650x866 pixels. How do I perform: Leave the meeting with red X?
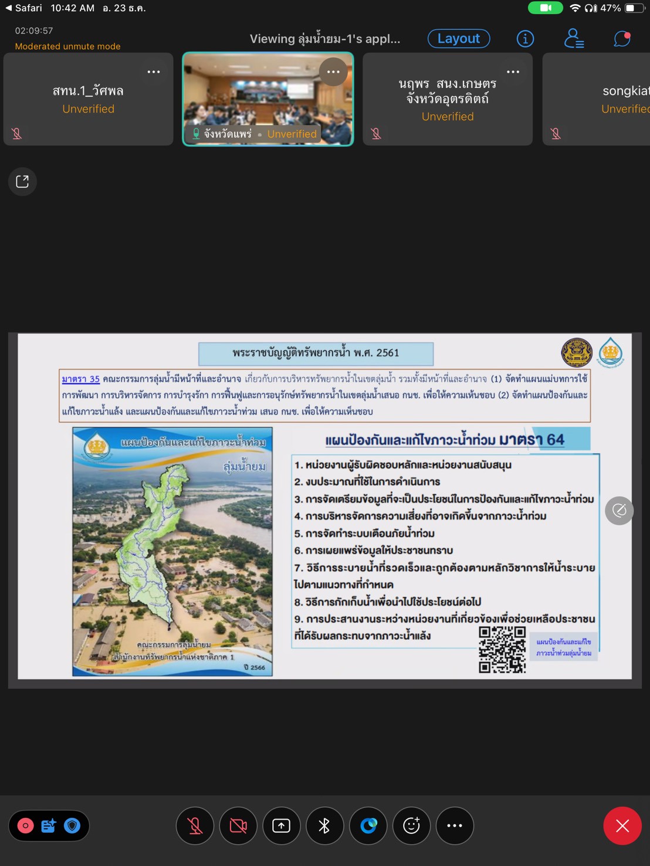(x=622, y=826)
